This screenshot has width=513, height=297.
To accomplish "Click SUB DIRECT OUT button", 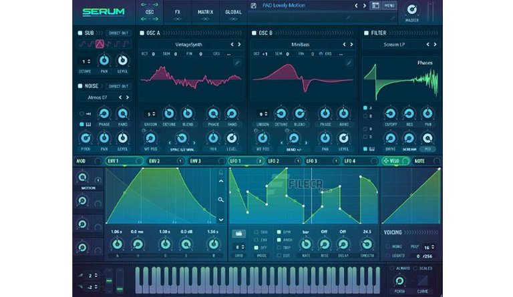I will (118, 33).
